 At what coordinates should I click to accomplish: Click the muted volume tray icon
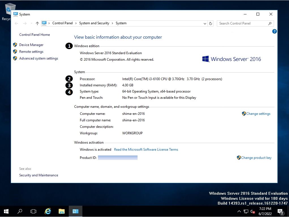pyautogui.click(x=252, y=211)
